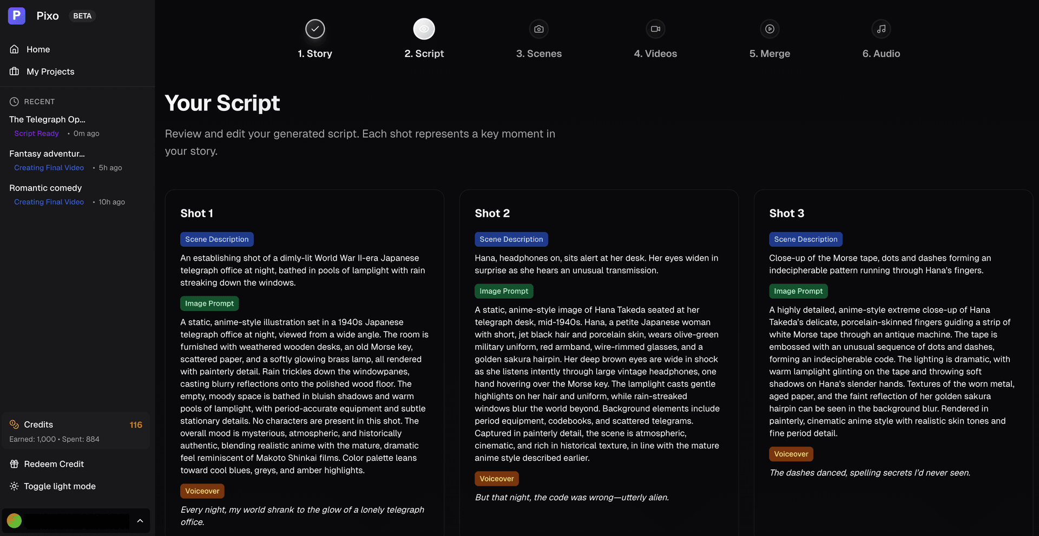Click Shot 1 Voiceover tag

202,491
